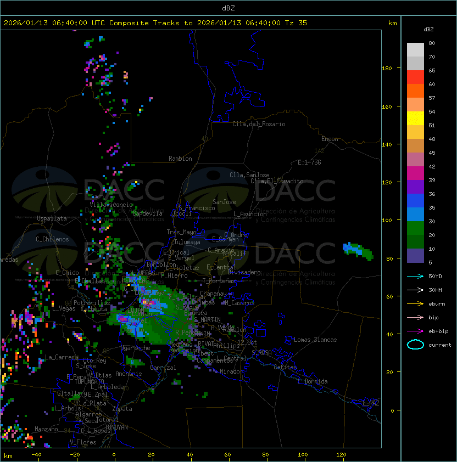Click the white 30HM arrow in the legend

tap(415, 290)
